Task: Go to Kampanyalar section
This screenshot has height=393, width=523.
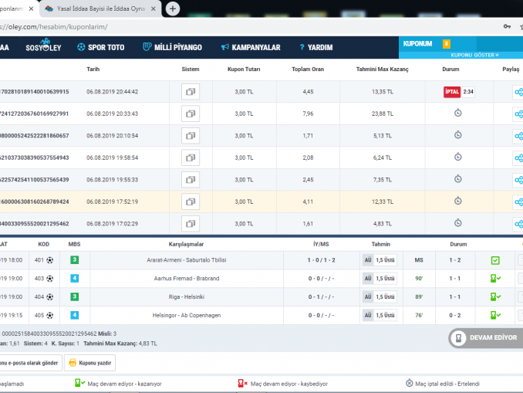Action: pyautogui.click(x=251, y=47)
